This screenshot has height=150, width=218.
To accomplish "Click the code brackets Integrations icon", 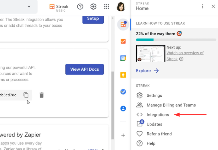I will pos(139,114).
